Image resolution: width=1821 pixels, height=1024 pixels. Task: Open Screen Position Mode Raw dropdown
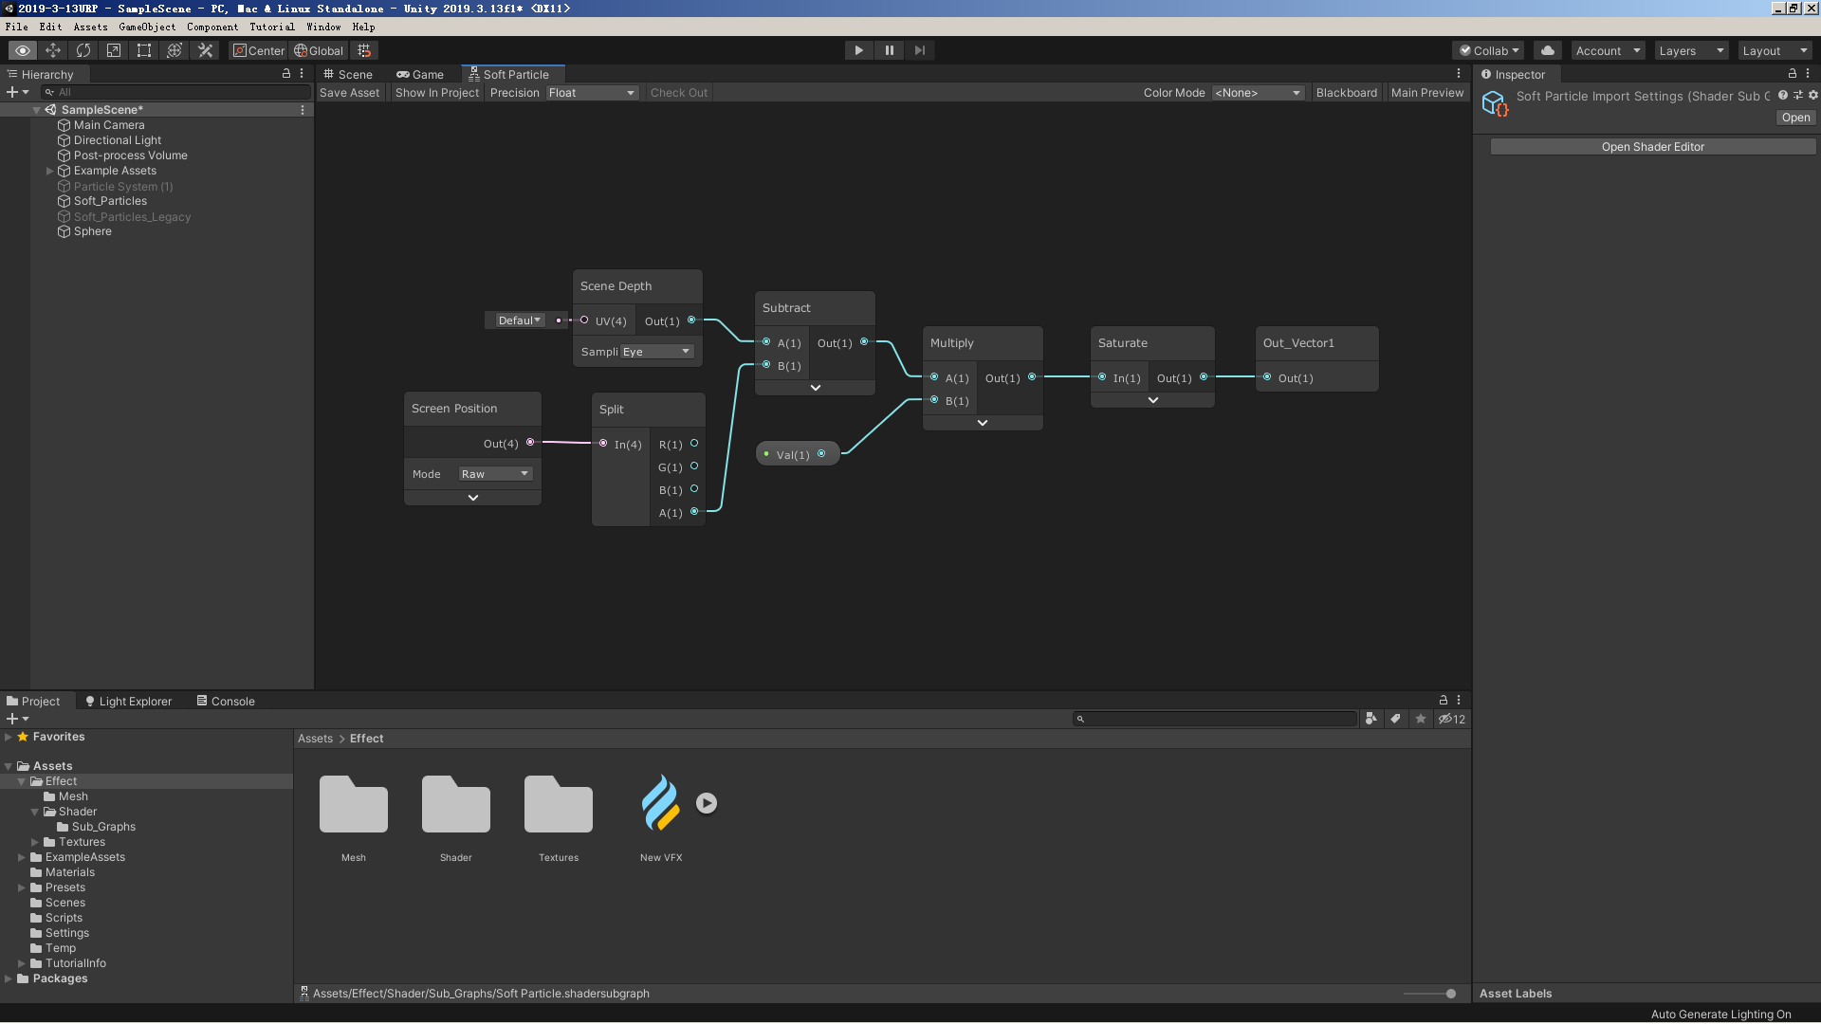click(x=495, y=473)
